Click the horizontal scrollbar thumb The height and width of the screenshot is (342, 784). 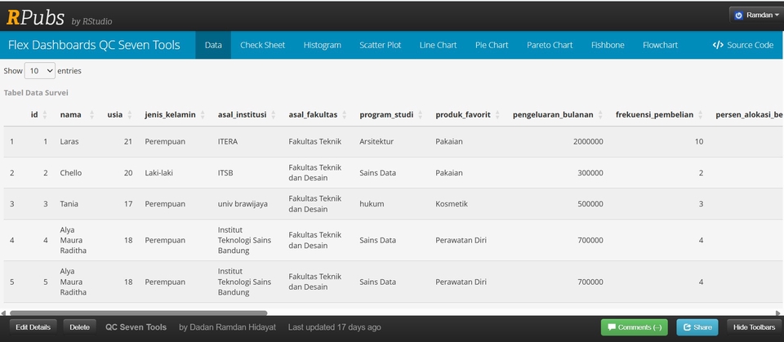(139, 313)
